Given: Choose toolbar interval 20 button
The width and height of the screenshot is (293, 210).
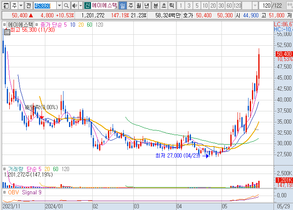Looking at the screenshot, I should [213, 6].
